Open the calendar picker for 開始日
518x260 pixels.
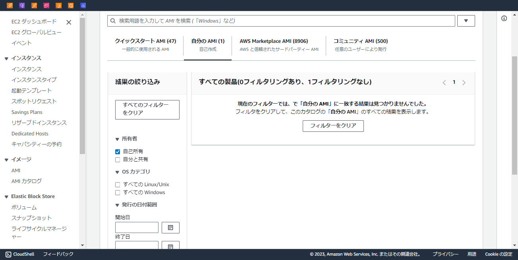point(170,227)
